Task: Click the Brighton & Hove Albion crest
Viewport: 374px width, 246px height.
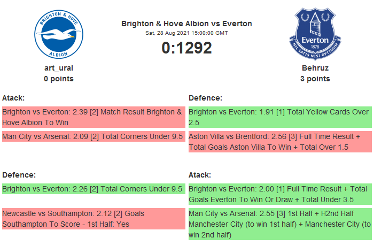Action: (59, 35)
